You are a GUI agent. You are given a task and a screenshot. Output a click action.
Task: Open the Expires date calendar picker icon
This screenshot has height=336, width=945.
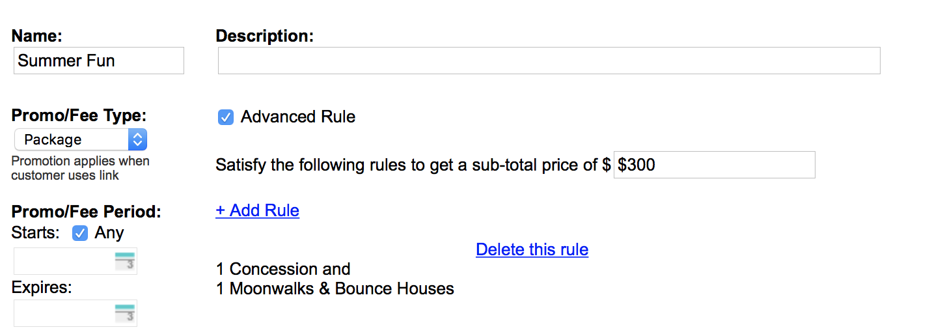coord(125,313)
